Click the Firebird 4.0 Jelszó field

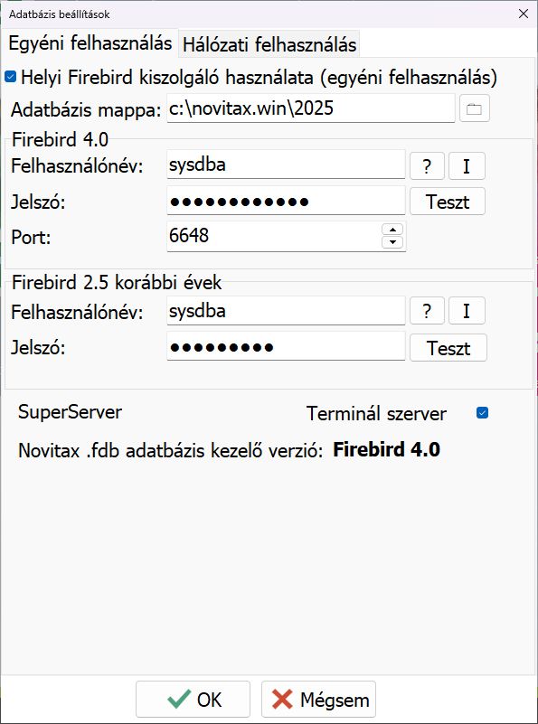[286, 202]
